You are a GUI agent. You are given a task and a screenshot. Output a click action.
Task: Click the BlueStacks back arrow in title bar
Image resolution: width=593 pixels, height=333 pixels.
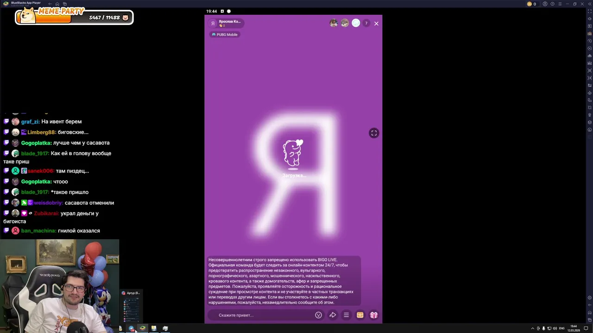tap(50, 4)
